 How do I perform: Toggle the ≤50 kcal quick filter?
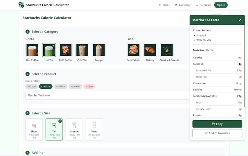31,86
